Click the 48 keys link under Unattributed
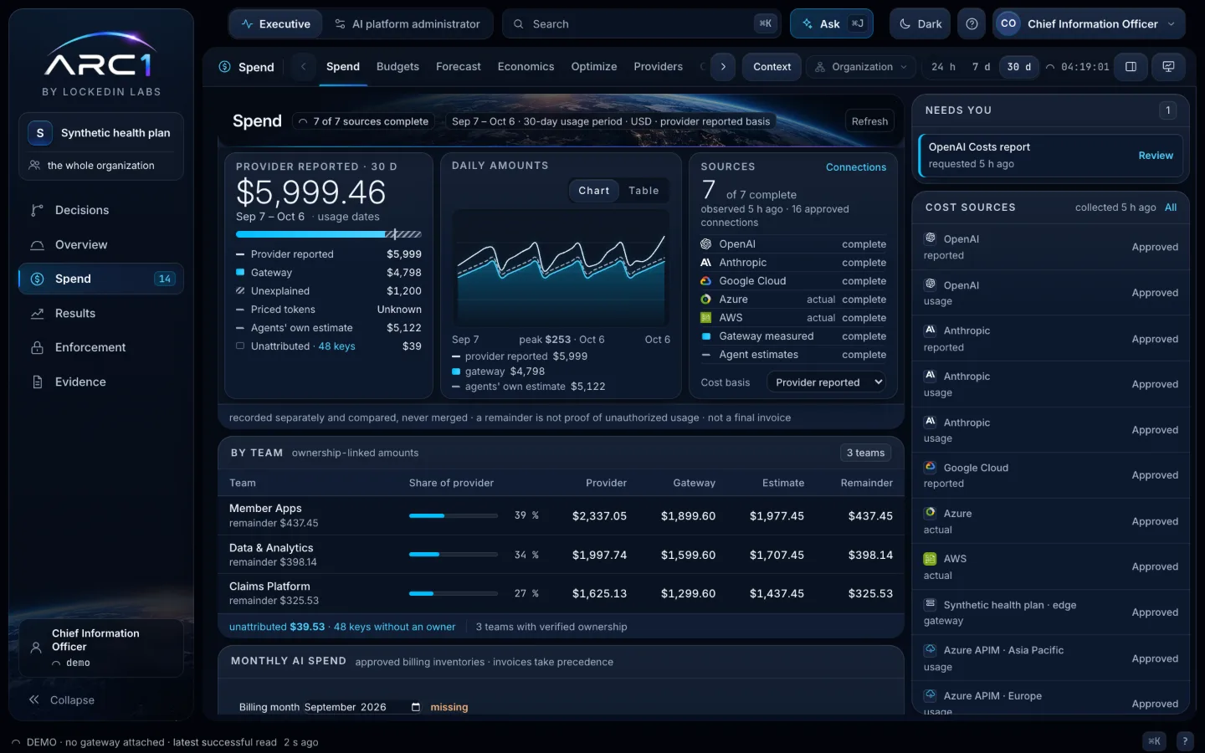This screenshot has height=753, width=1205. [x=336, y=346]
